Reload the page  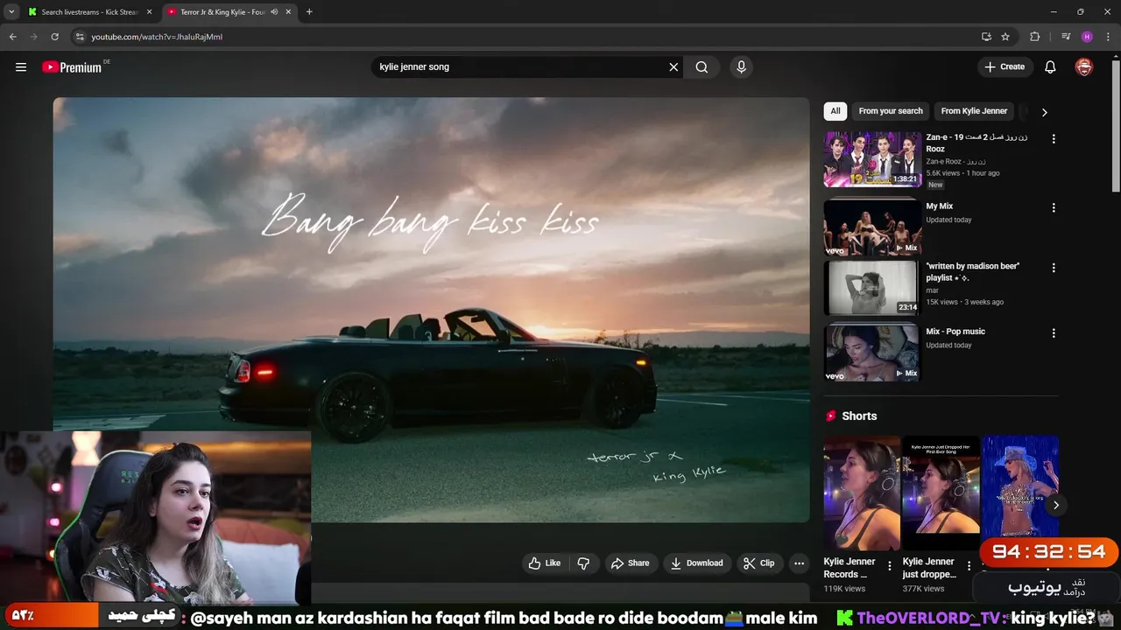coord(54,37)
